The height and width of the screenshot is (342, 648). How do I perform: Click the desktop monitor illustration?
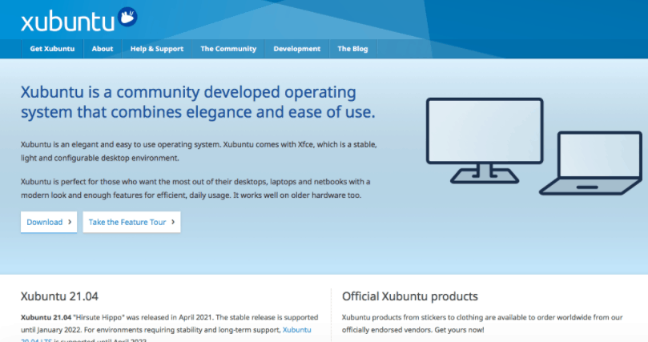[485, 140]
